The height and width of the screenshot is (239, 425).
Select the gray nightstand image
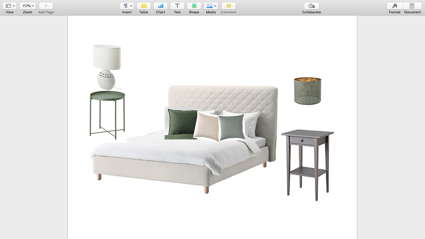[307, 165]
